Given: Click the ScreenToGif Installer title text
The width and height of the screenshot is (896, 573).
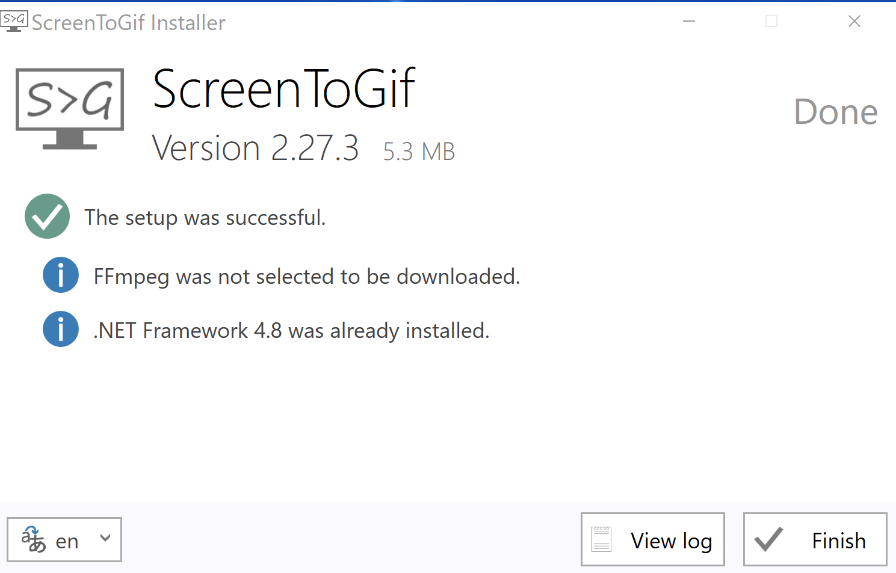Looking at the screenshot, I should [128, 22].
